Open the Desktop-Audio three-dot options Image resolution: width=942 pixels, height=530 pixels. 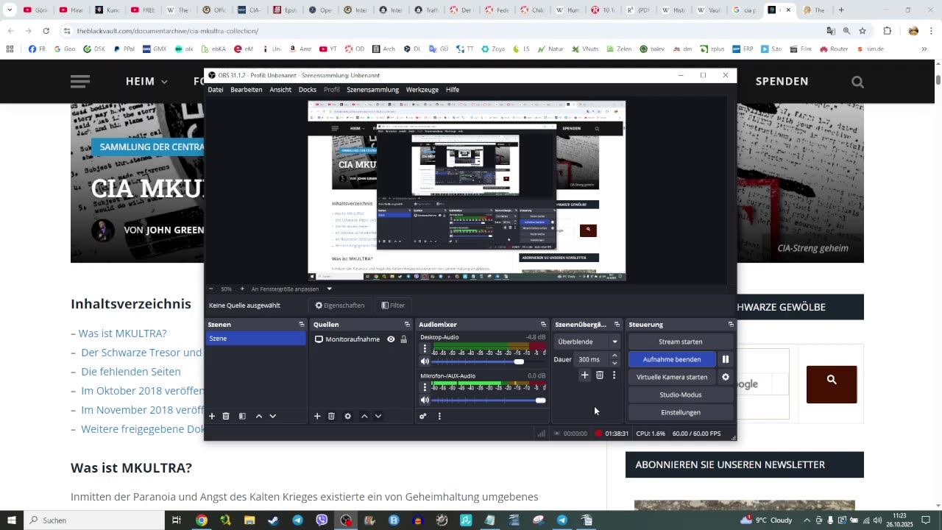[425, 348]
